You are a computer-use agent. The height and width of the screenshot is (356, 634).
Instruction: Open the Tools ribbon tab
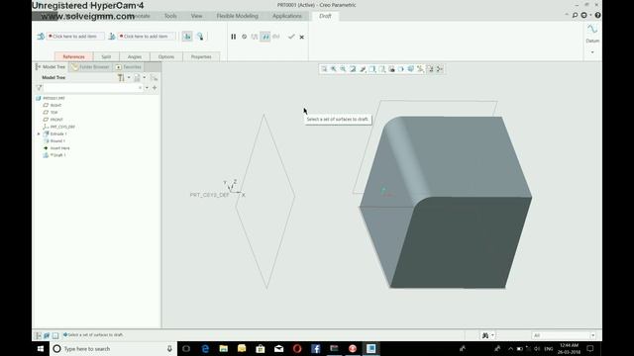click(x=170, y=16)
